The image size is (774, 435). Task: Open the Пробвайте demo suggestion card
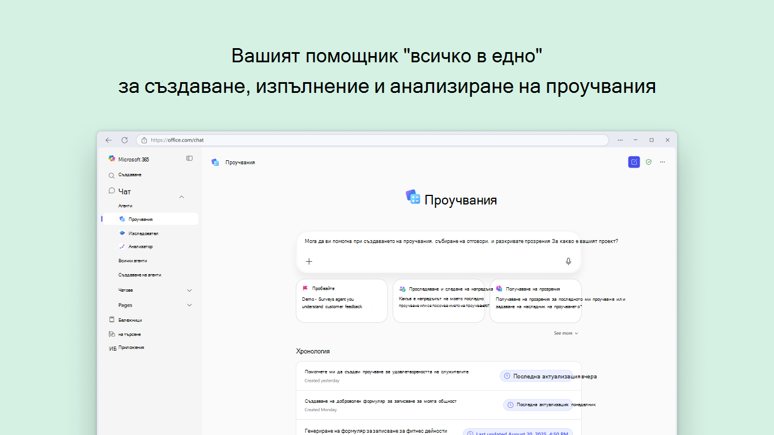[x=342, y=301]
